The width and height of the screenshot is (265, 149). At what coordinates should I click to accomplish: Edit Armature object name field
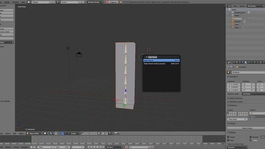click(x=248, y=72)
